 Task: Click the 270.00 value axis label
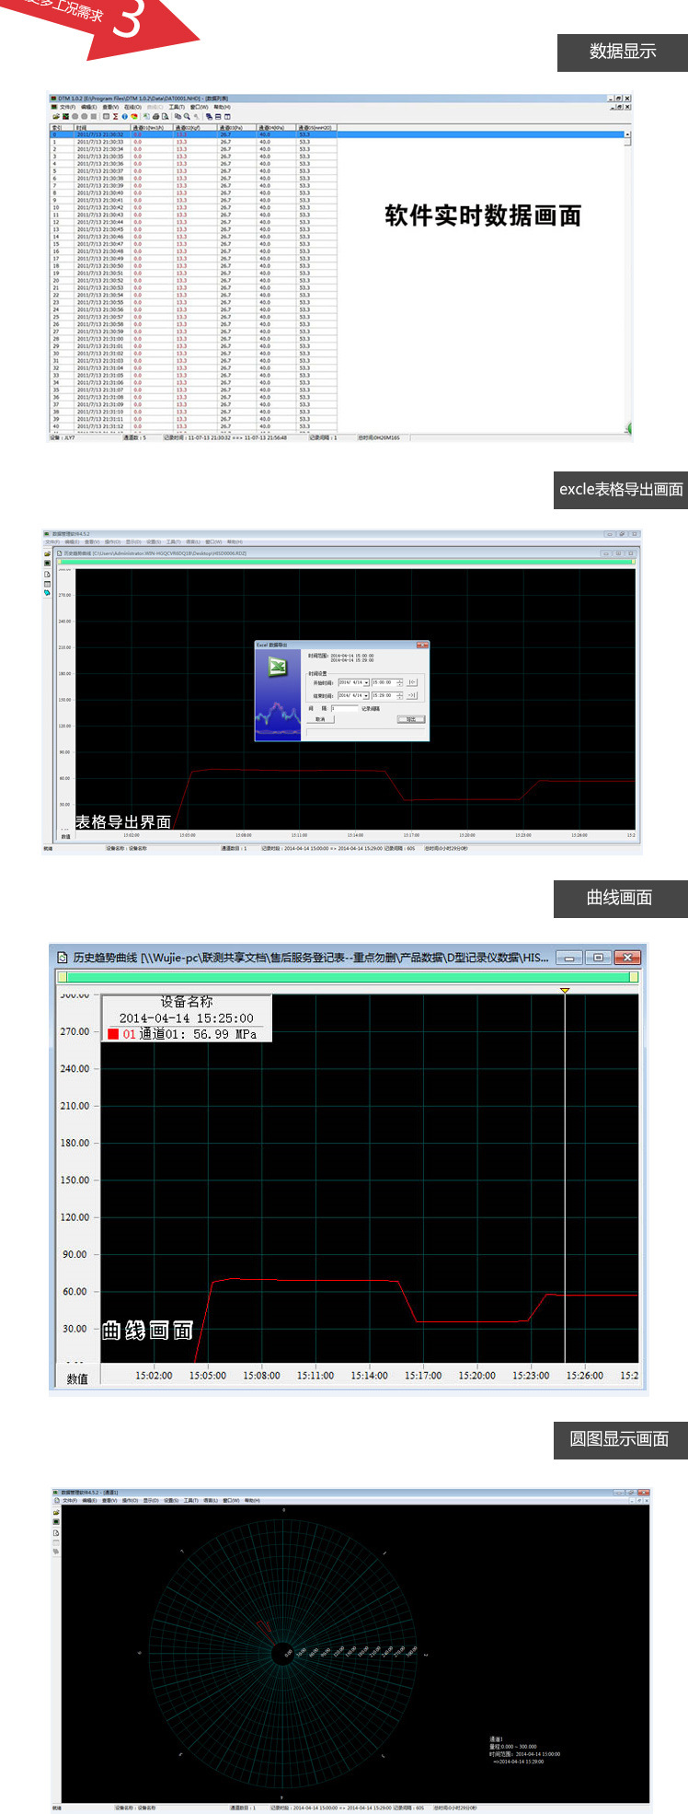coord(75,1031)
